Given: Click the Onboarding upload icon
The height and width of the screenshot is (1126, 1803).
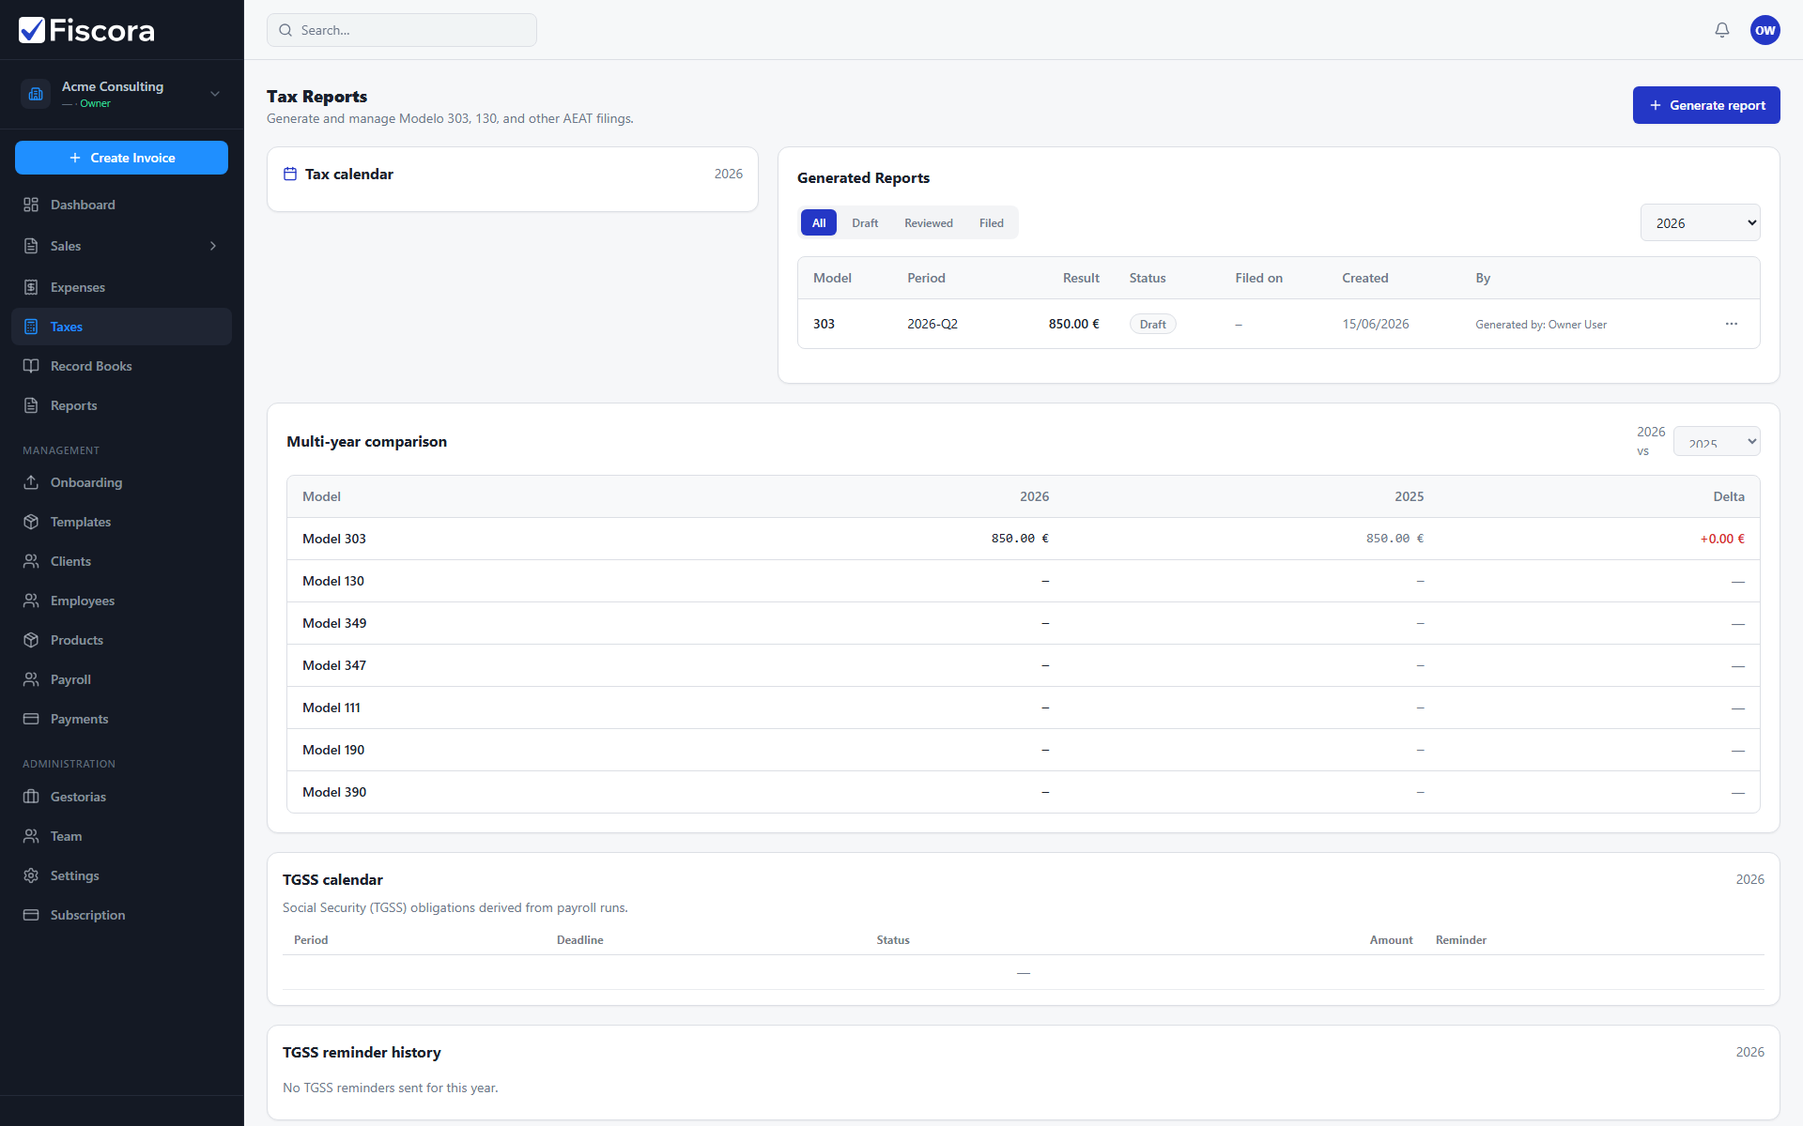Looking at the screenshot, I should point(31,482).
